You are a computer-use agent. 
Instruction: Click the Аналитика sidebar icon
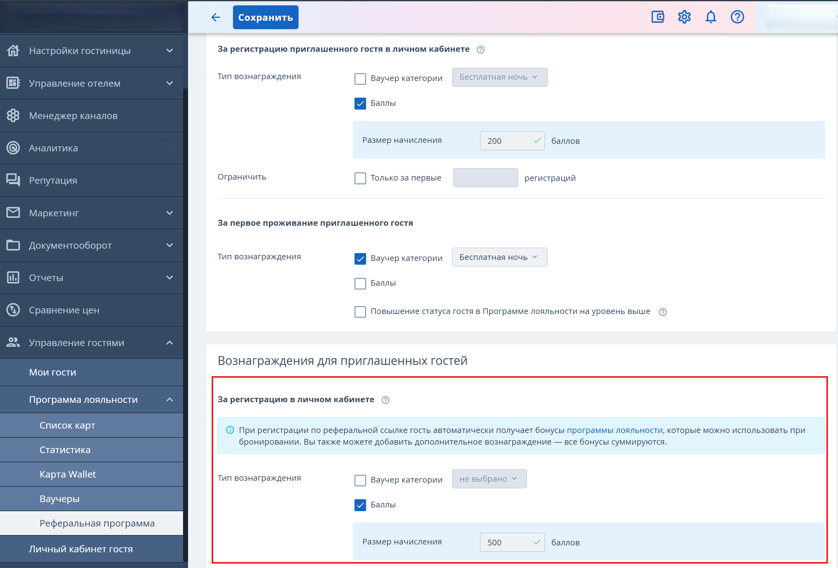pos(13,148)
